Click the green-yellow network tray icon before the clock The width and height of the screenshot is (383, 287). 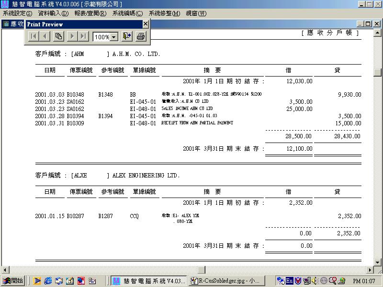(x=342, y=281)
